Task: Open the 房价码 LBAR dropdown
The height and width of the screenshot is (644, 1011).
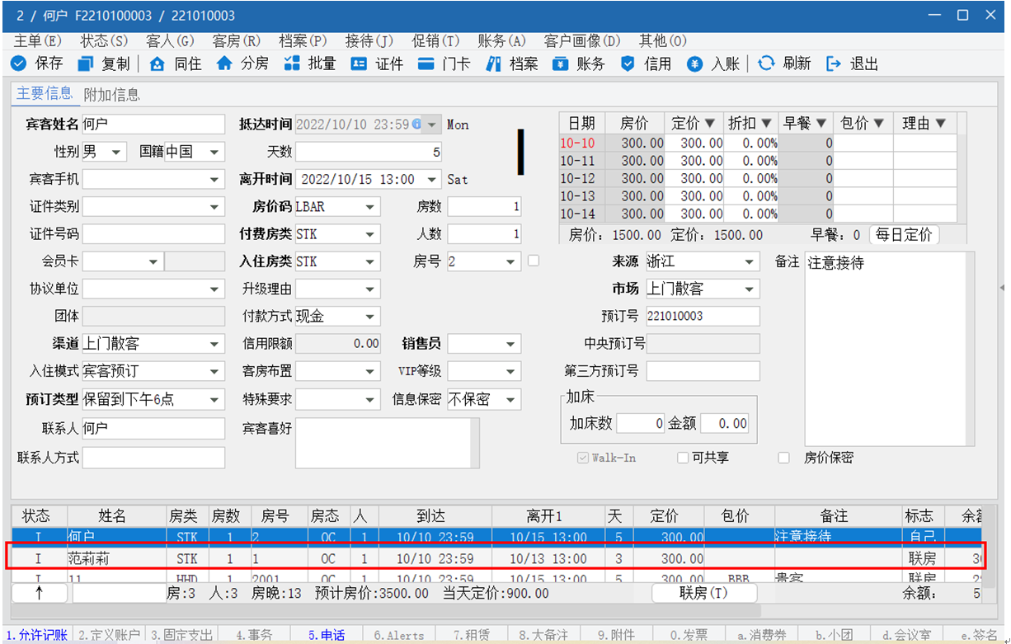Action: pyautogui.click(x=370, y=207)
